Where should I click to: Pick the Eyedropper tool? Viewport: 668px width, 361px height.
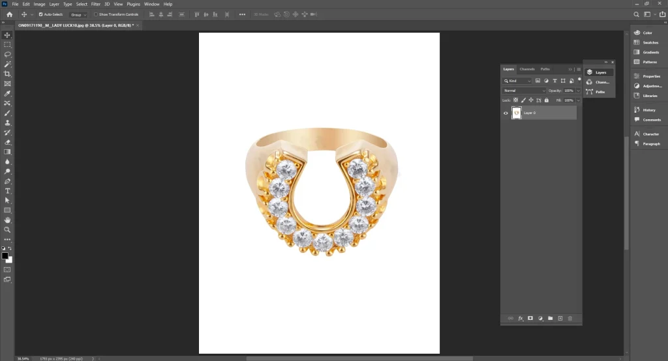[8, 94]
